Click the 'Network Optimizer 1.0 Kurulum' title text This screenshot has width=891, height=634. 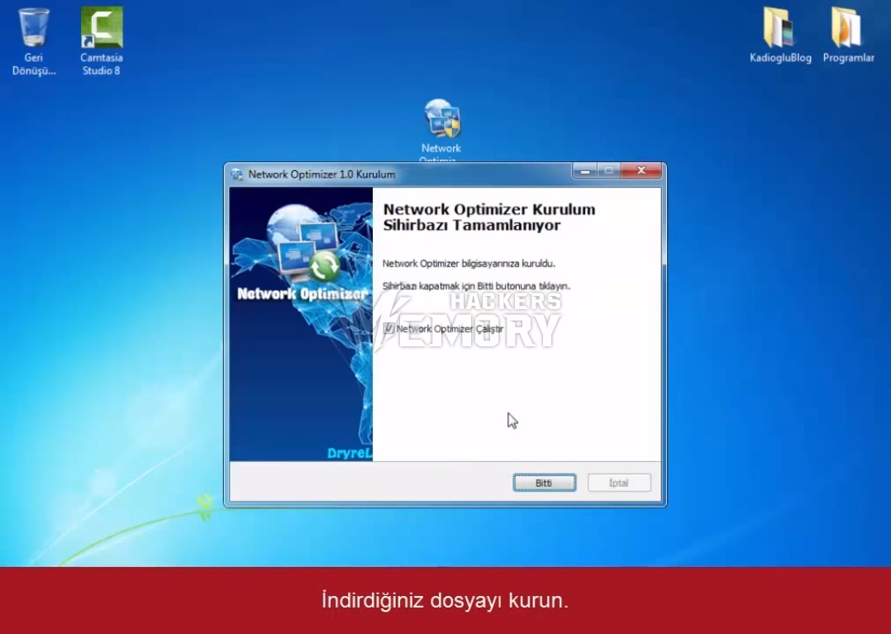pyautogui.click(x=322, y=174)
